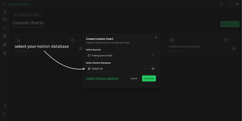242x121 pixels.
Task: Toggle the sidebar hamburger menu
Action: point(5,12)
